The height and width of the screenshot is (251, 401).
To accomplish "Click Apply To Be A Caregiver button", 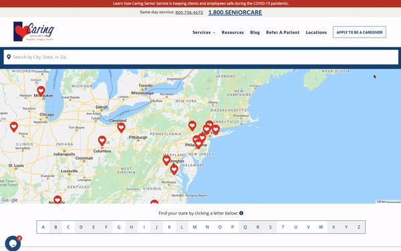I will click(x=360, y=32).
